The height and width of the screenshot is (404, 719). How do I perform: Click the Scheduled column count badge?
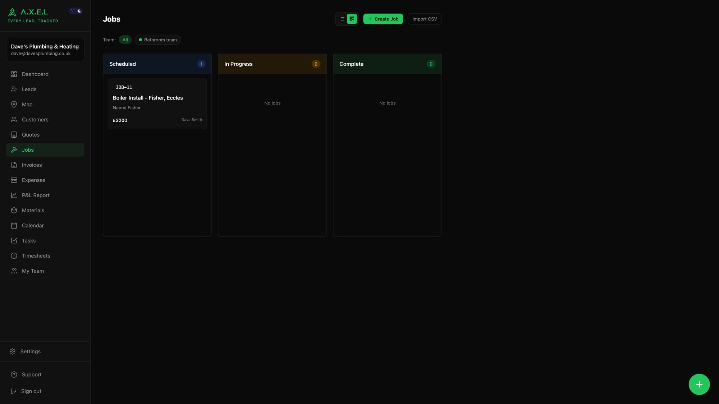(201, 64)
